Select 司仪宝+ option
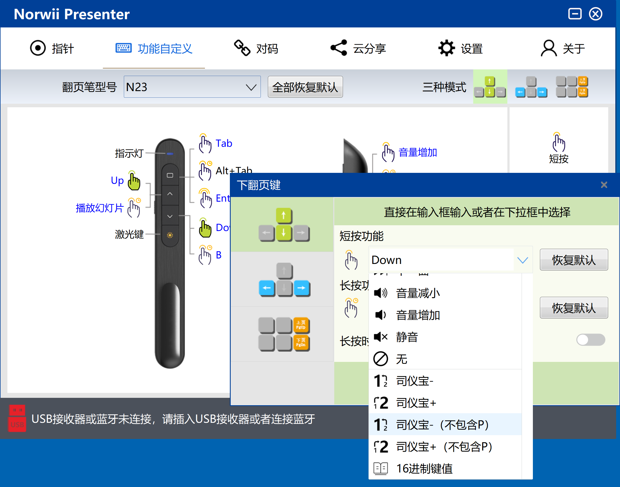620x487 pixels. pos(445,402)
